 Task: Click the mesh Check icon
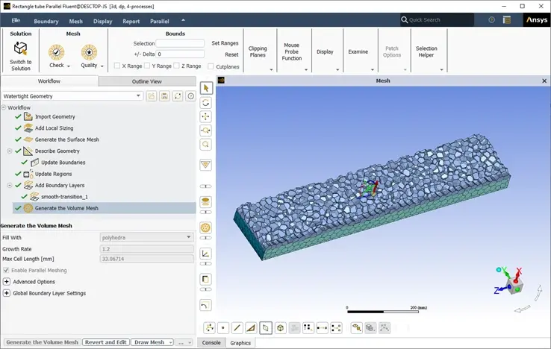(56, 53)
